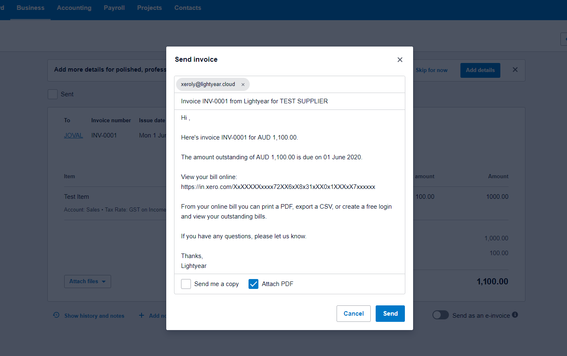Click the 'If you have any questions' line
This screenshot has width=567, height=356.
coord(244,236)
